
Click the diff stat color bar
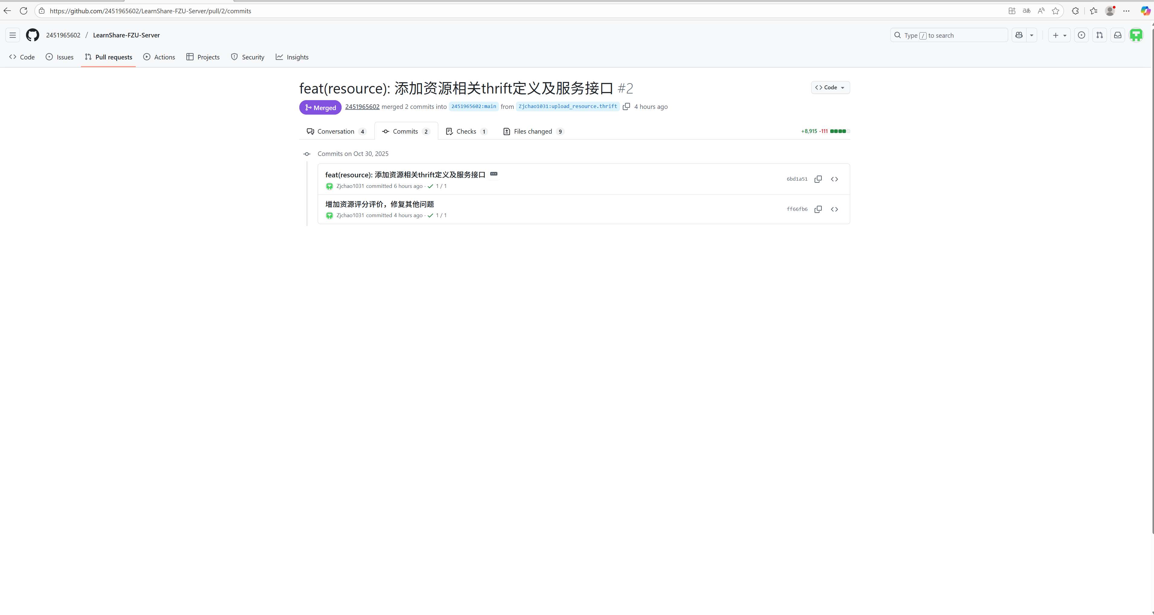coord(840,131)
